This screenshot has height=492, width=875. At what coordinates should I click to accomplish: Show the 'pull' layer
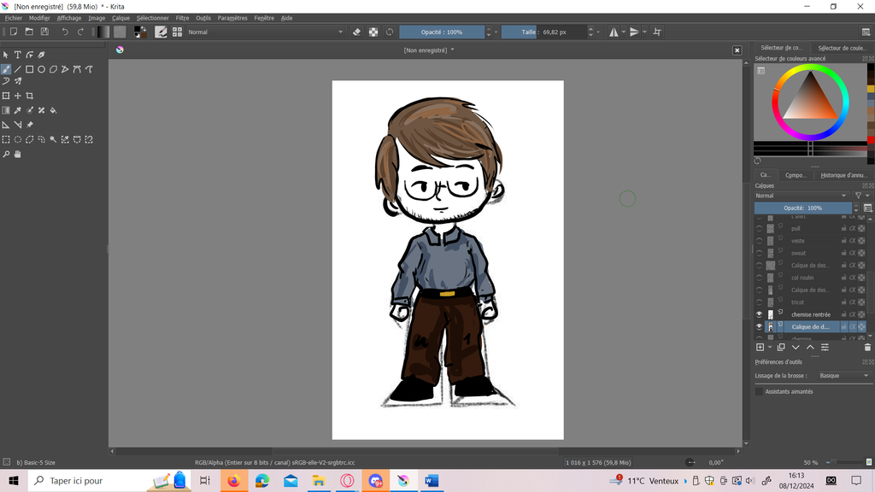(x=759, y=229)
